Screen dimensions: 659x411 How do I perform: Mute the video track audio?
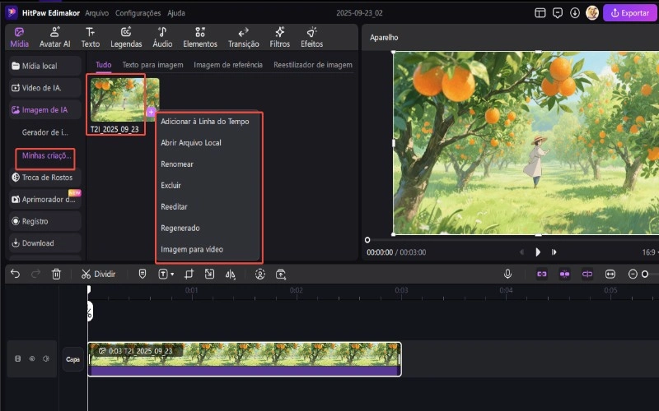tap(46, 358)
